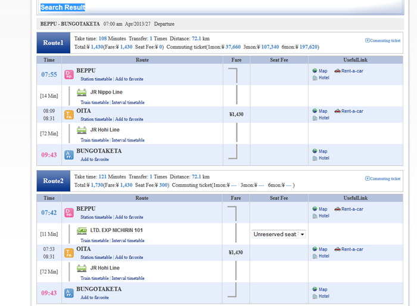Click the Hotel link in Route2 OITA row
This screenshot has width=417, height=306.
[x=324, y=256]
